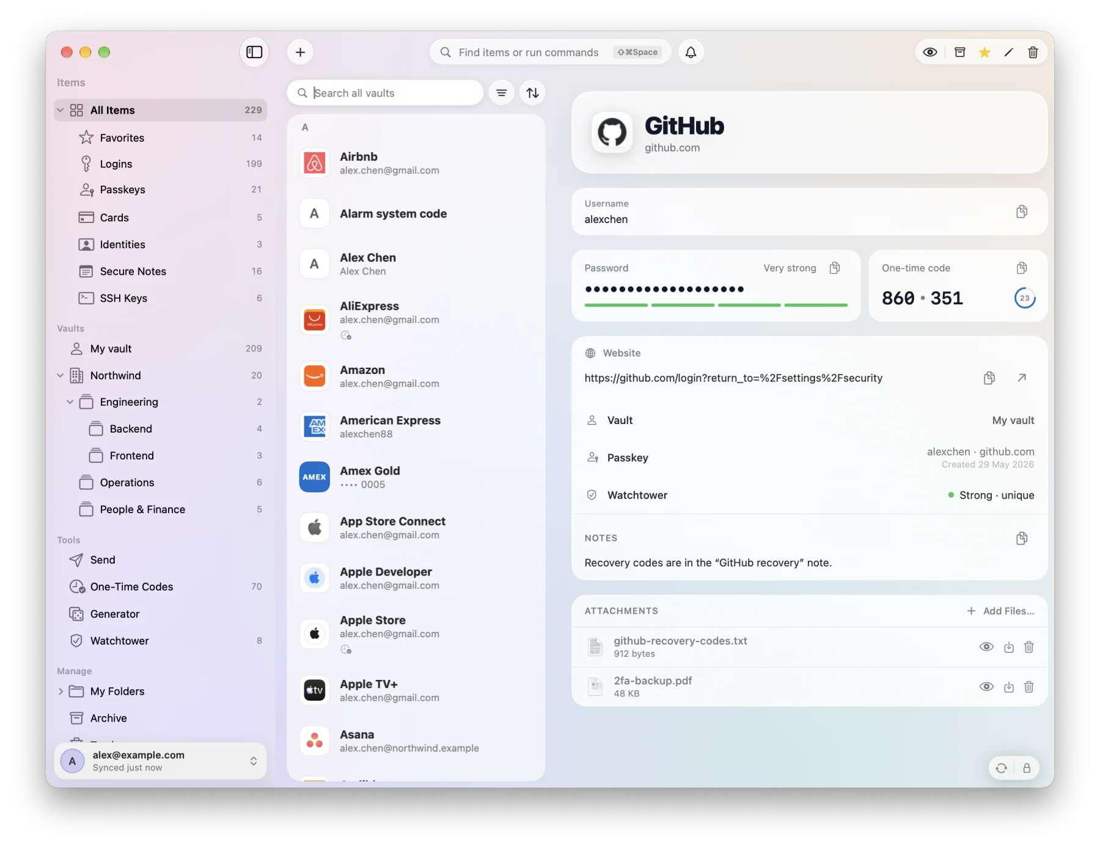Click the password strength bar

[716, 305]
